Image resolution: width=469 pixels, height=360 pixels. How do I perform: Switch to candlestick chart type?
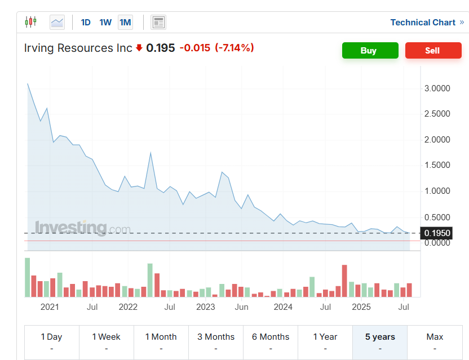click(30, 22)
